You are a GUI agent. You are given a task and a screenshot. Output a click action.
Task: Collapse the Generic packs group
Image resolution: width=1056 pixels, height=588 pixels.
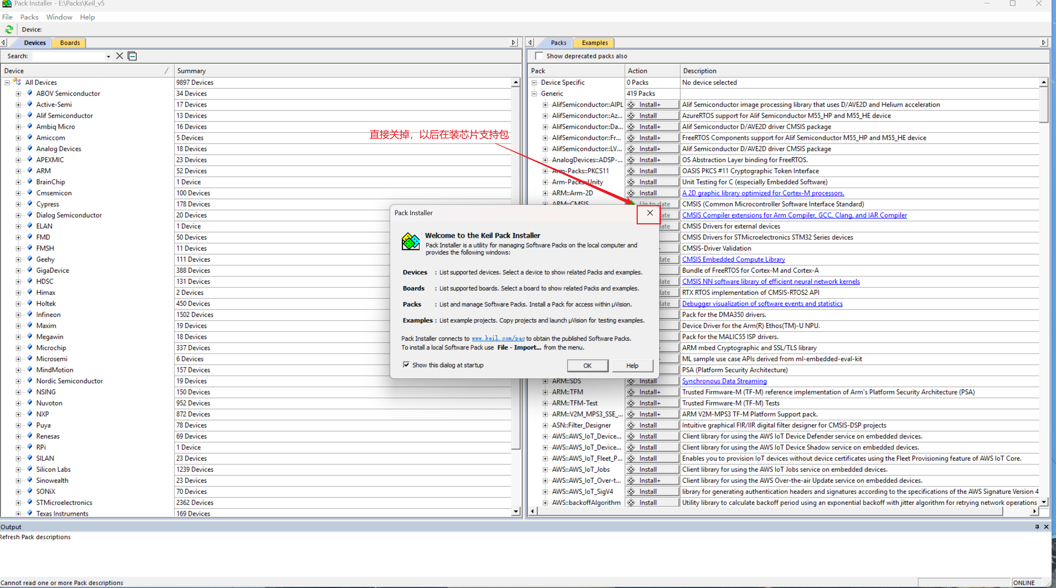534,94
